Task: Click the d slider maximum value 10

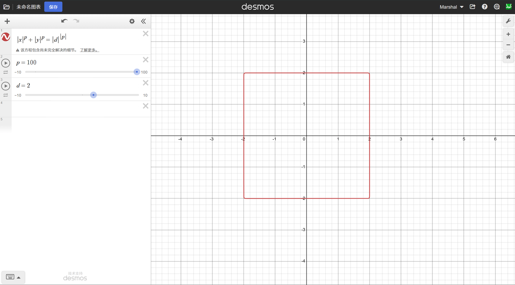Action: click(x=145, y=95)
